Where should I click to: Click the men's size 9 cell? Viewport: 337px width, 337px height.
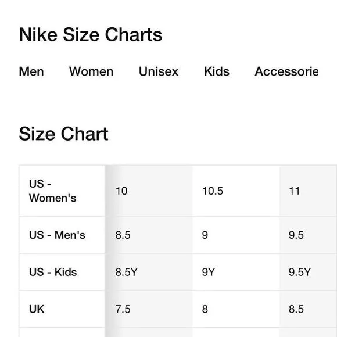click(236, 235)
